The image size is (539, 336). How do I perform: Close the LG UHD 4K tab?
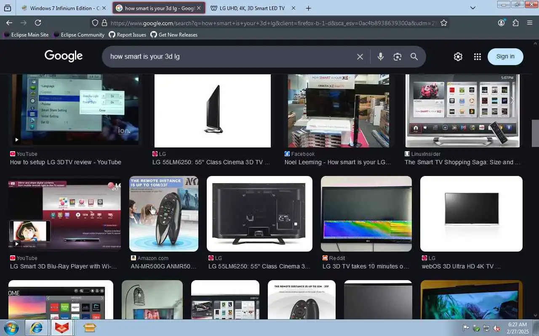click(294, 8)
